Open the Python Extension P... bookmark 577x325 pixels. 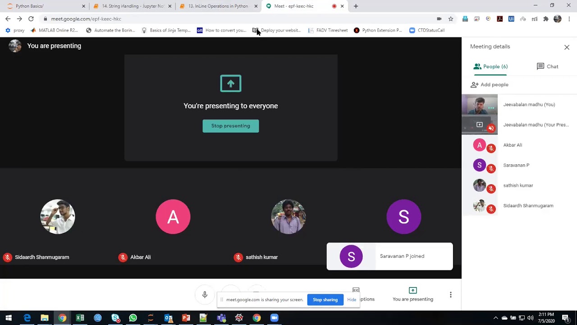tap(378, 30)
